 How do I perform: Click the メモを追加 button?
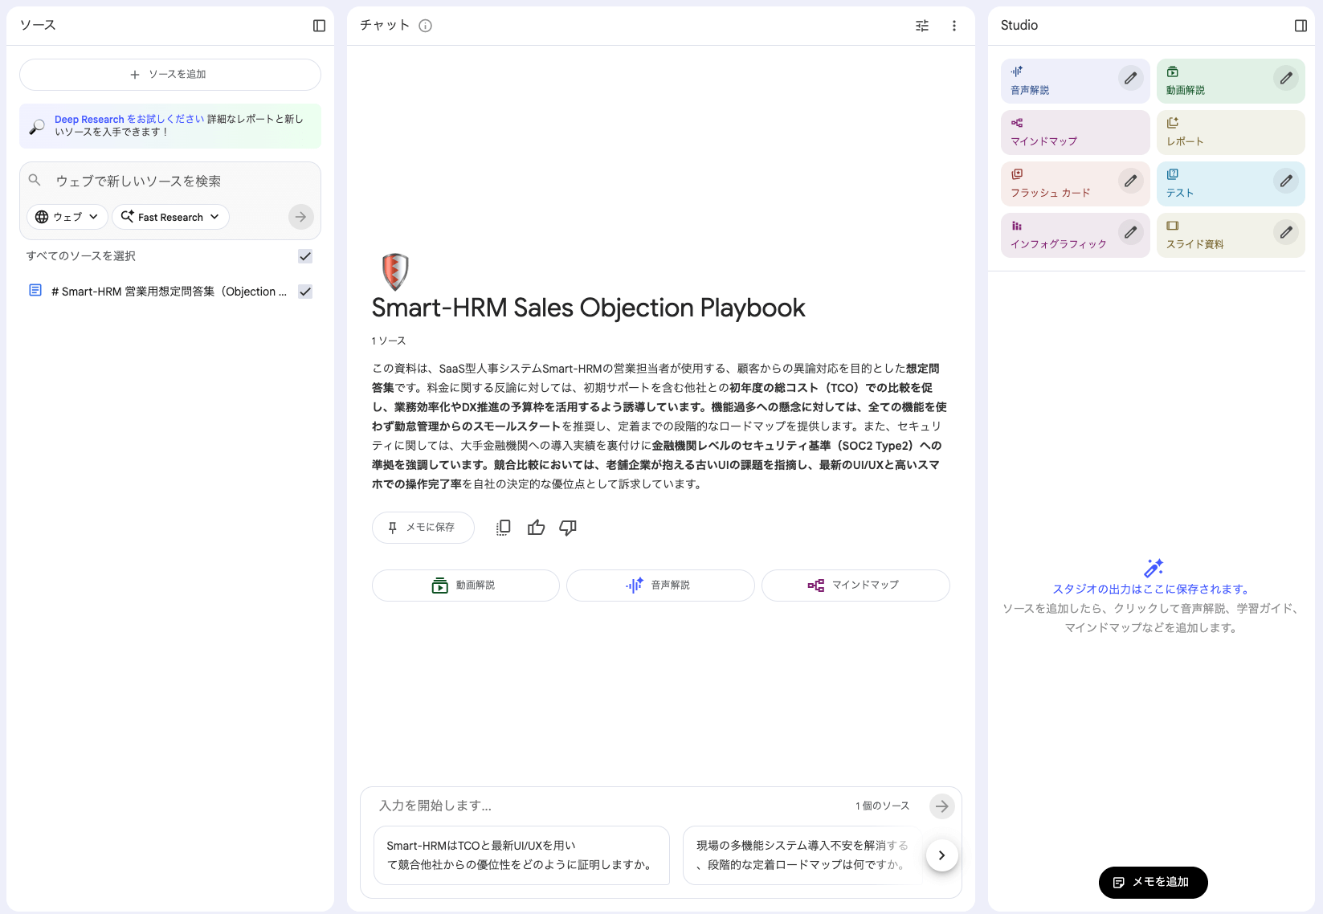pos(1153,882)
